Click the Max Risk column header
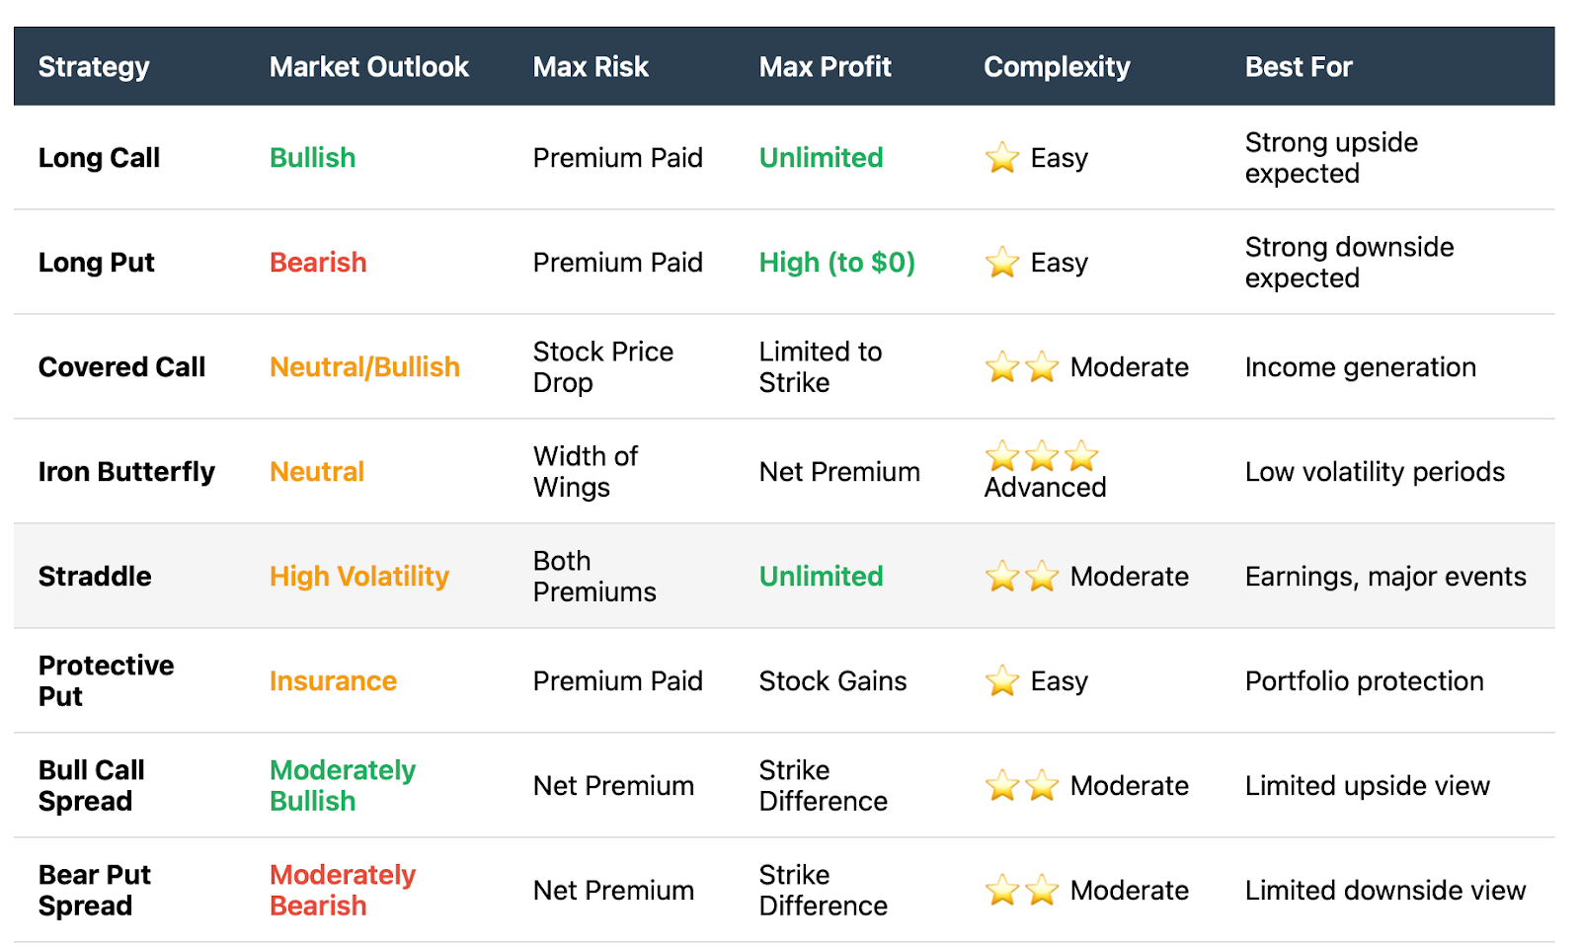The height and width of the screenshot is (947, 1580). coord(591,67)
